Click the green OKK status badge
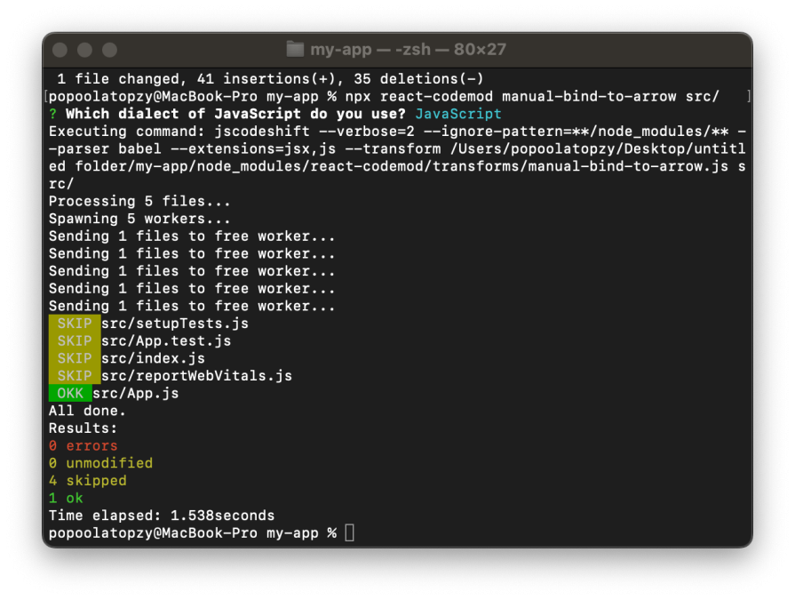 pyautogui.click(x=70, y=393)
